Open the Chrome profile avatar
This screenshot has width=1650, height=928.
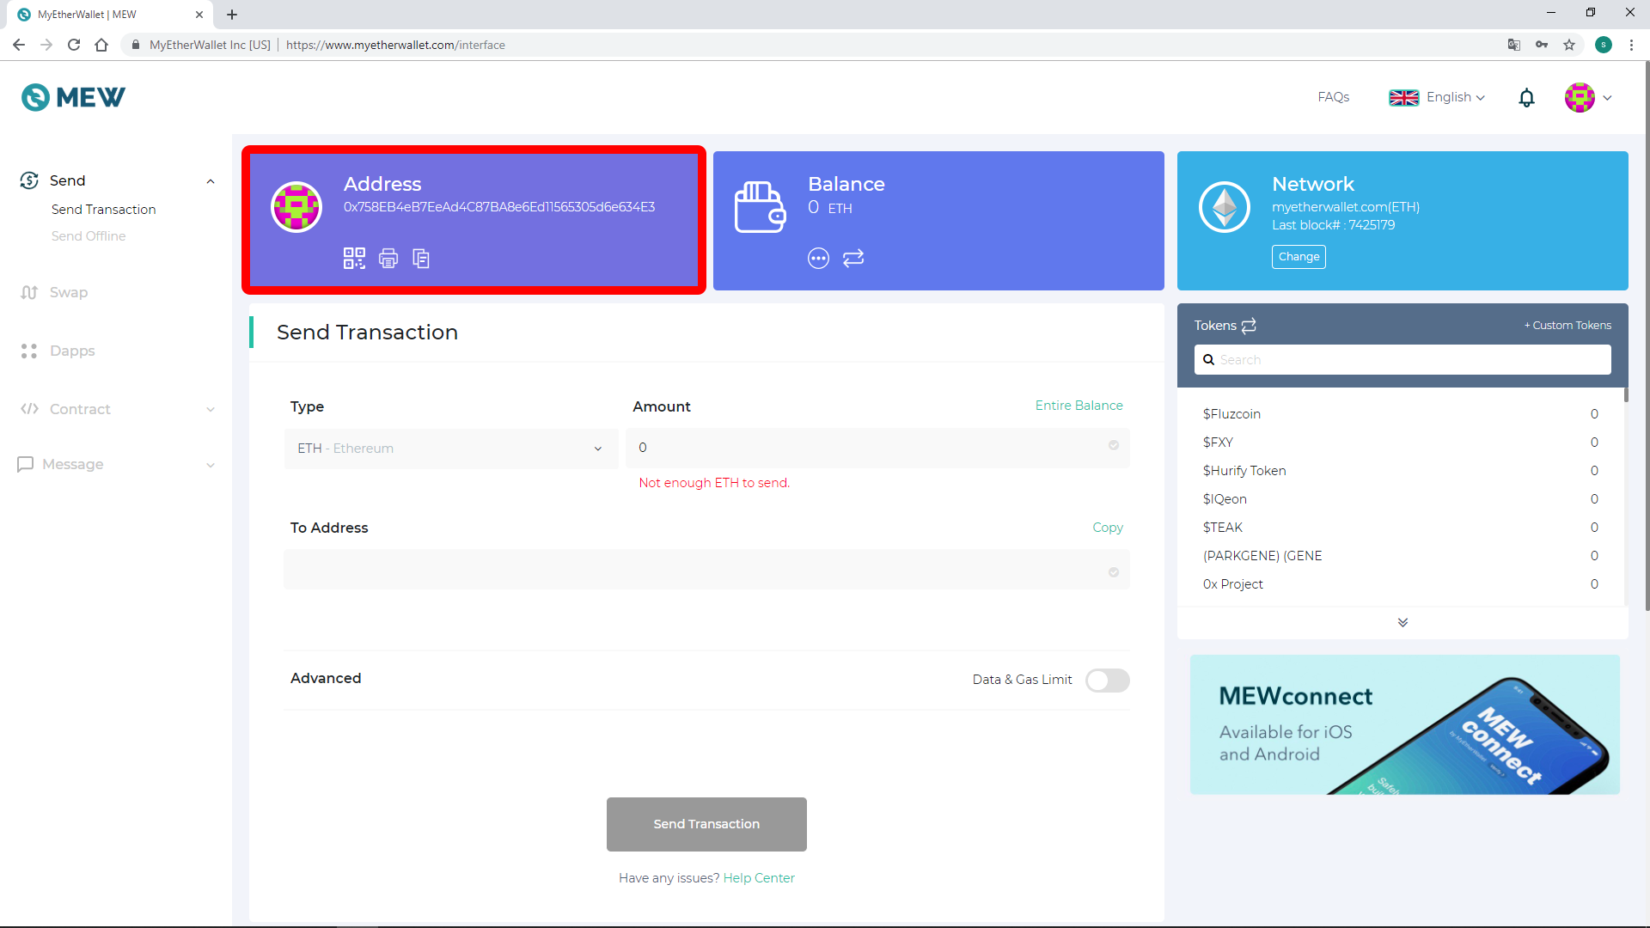(x=1604, y=45)
